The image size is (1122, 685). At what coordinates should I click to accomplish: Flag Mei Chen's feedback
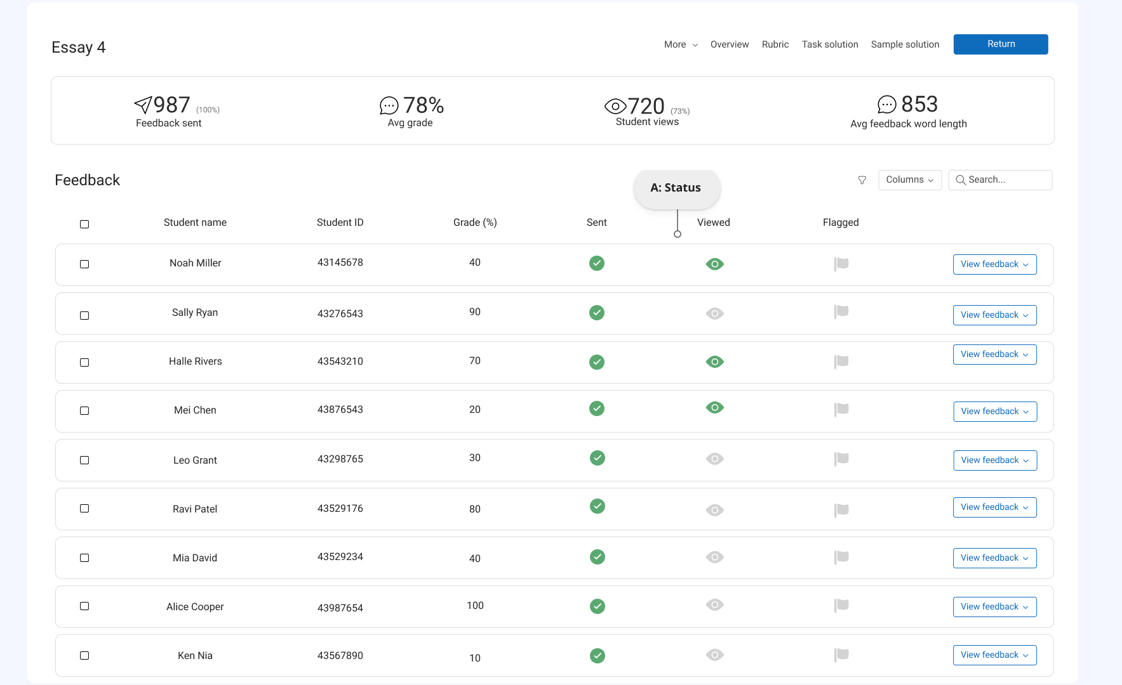pyautogui.click(x=841, y=410)
